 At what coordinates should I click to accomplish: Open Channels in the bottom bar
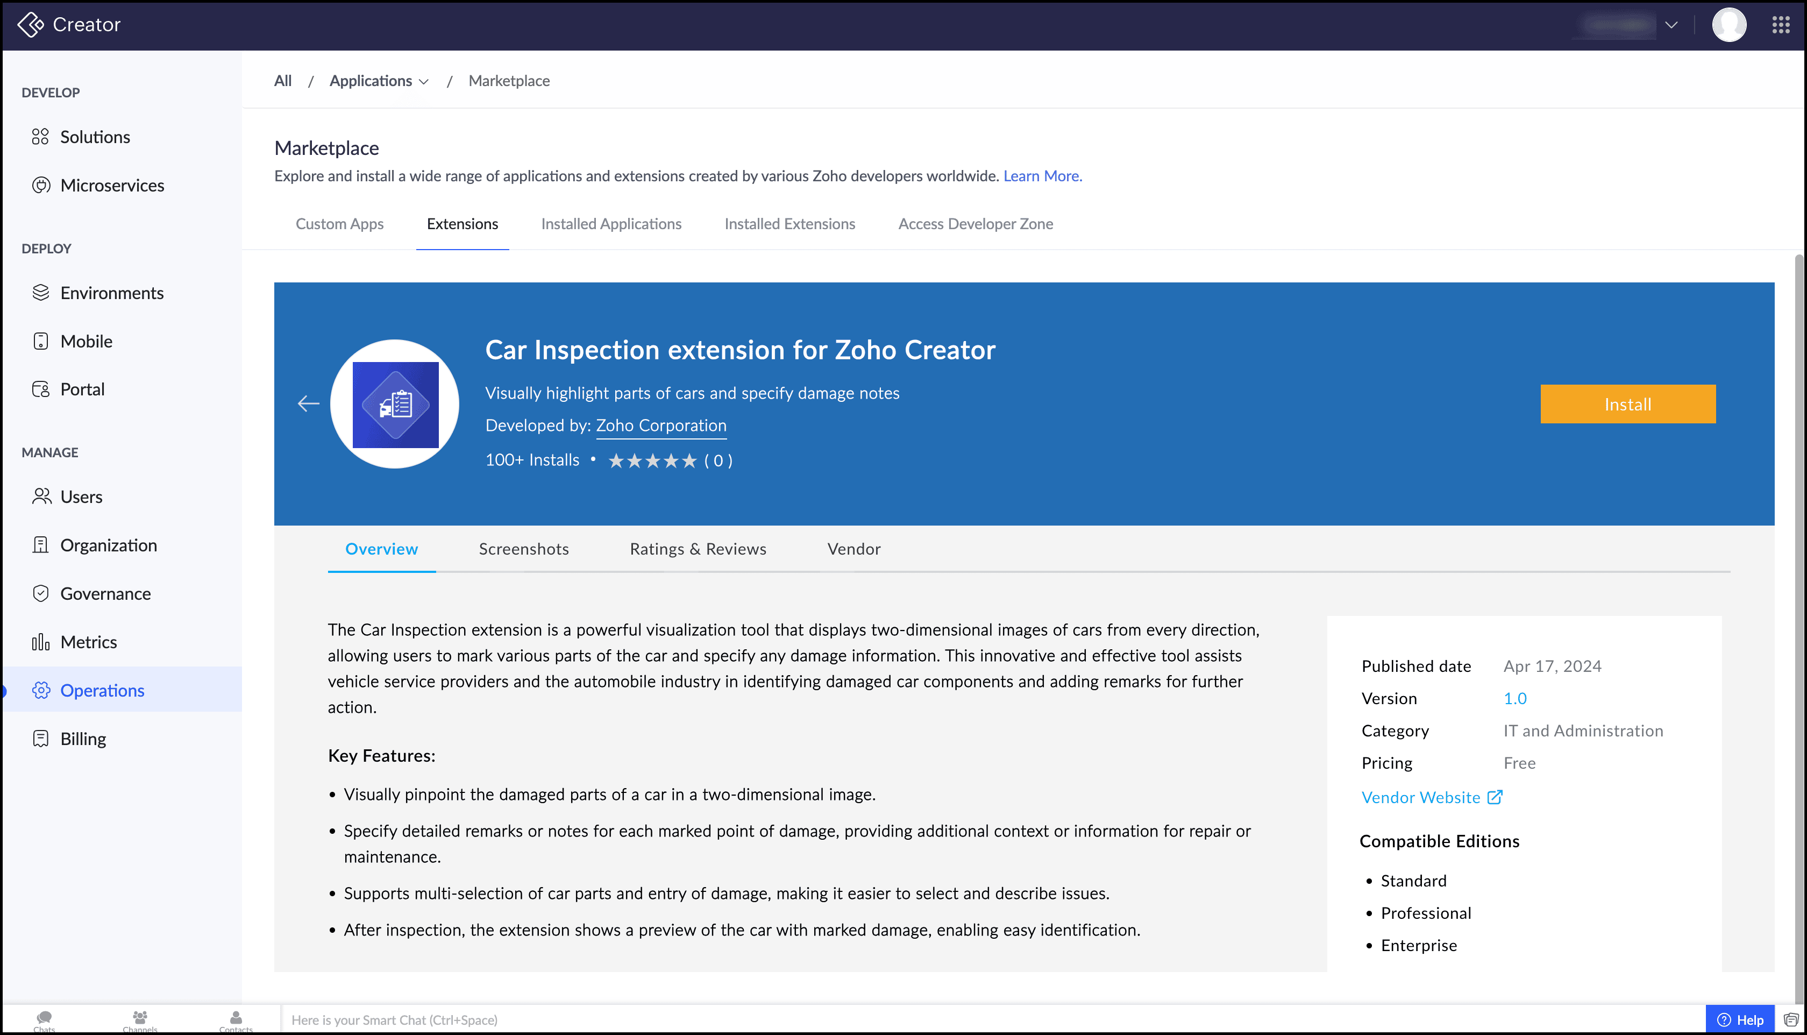click(140, 1020)
